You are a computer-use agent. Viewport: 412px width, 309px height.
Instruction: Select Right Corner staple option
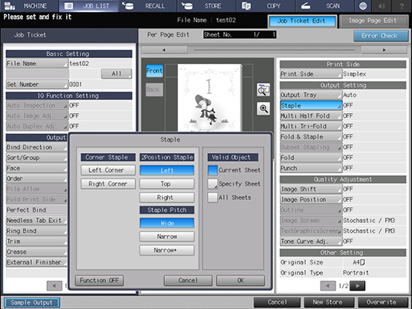tap(108, 184)
